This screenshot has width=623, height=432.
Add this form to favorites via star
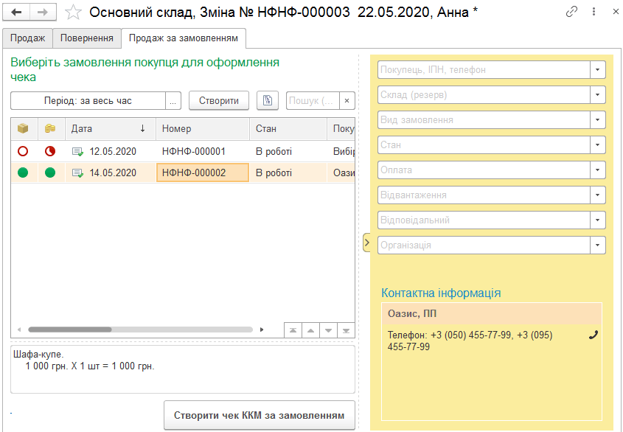[73, 13]
